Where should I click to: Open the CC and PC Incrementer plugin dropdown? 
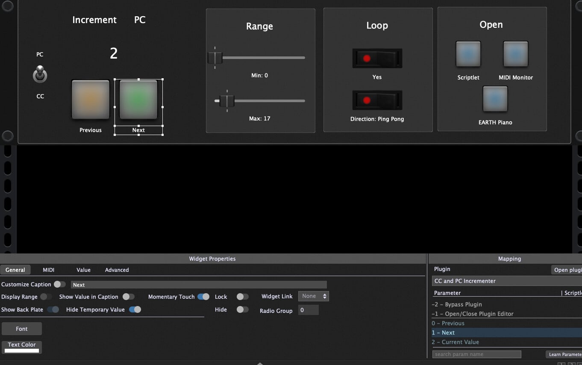coord(506,281)
